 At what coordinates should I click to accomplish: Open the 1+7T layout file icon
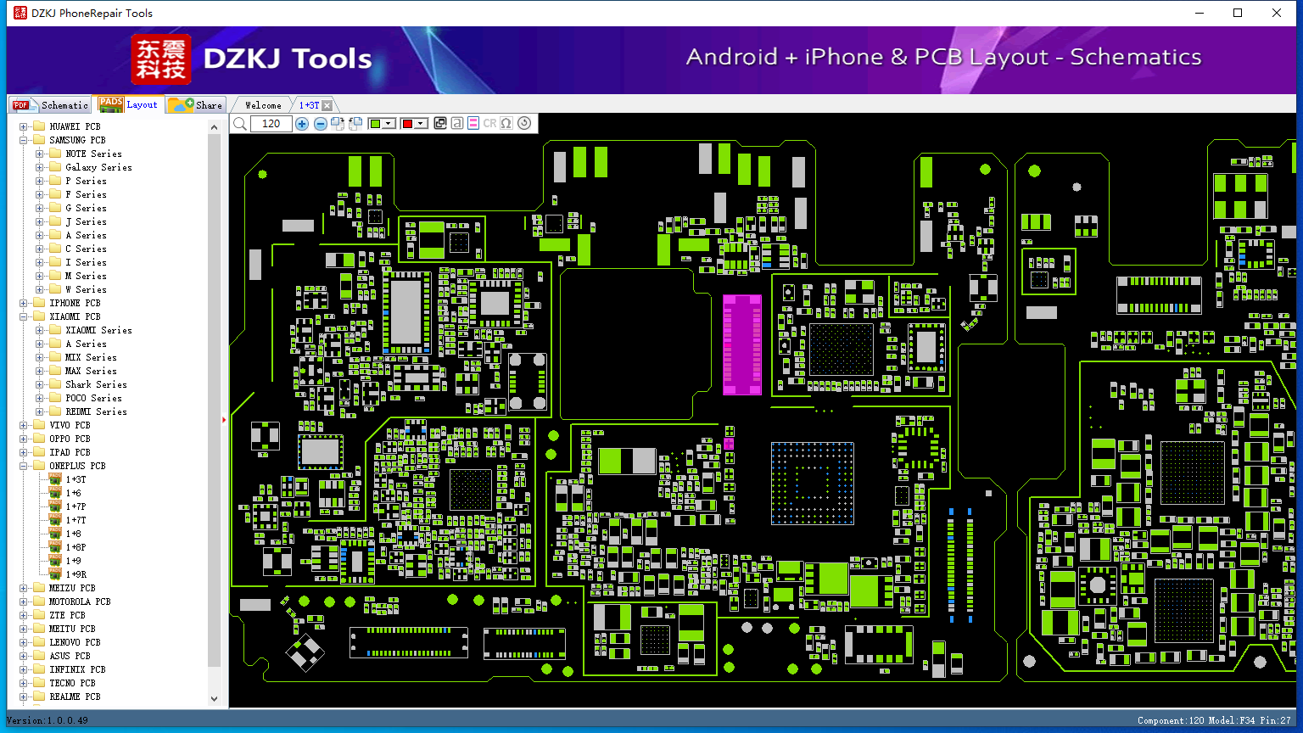pyautogui.click(x=55, y=520)
